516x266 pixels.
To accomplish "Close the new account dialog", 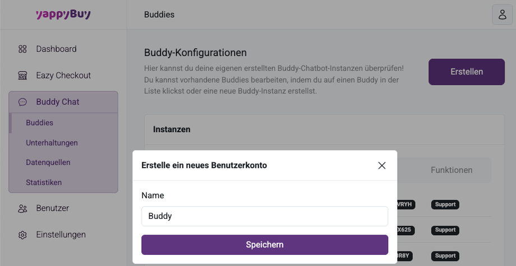I will 382,165.
